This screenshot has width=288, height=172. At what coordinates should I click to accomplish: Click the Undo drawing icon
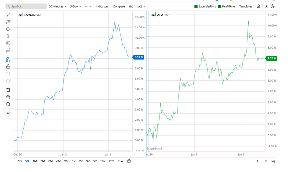(8, 74)
